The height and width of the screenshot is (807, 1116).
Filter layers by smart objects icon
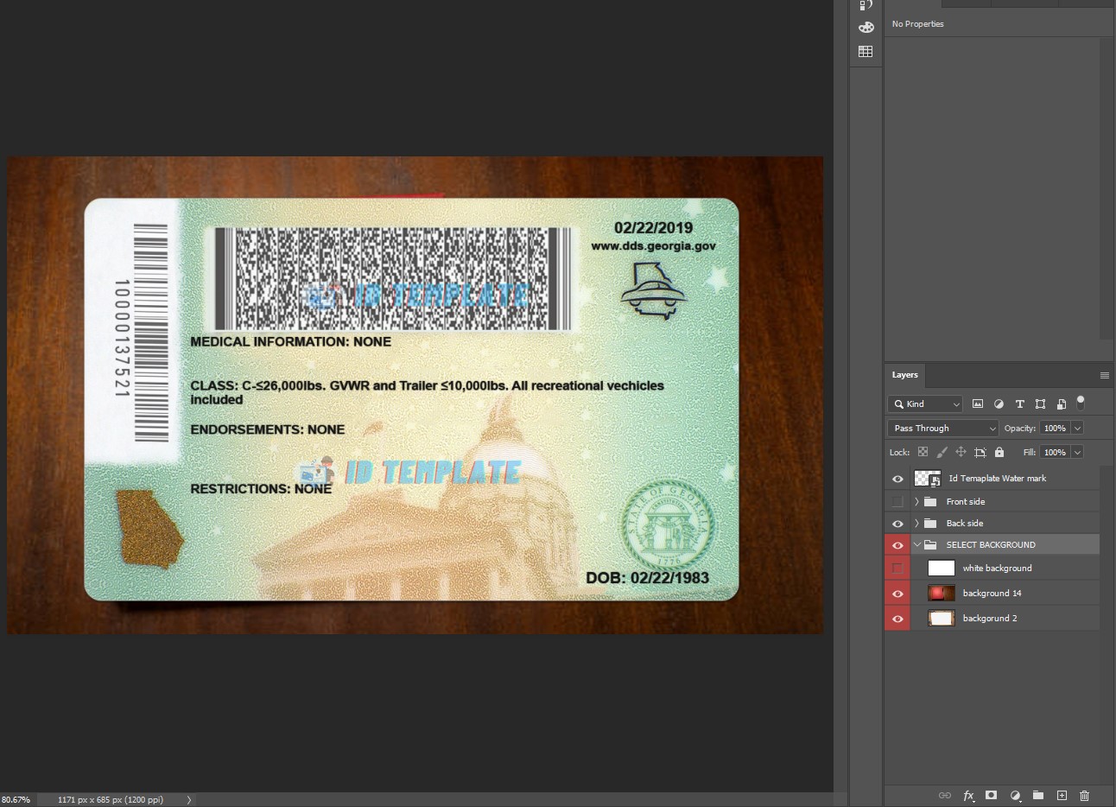1062,403
